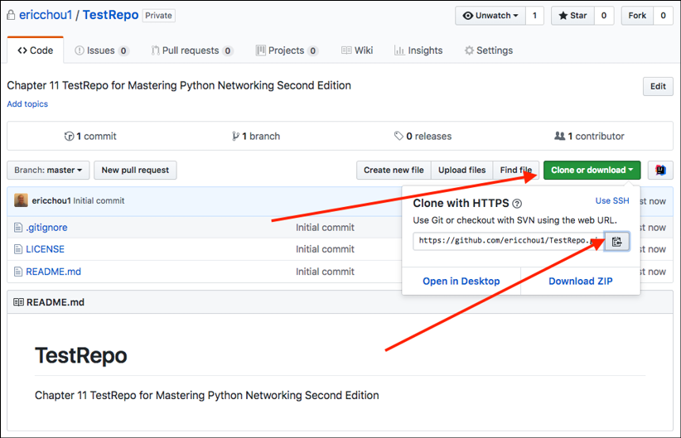Viewport: 681px width, 438px height.
Task: Open the Projects tab
Action: pos(287,51)
